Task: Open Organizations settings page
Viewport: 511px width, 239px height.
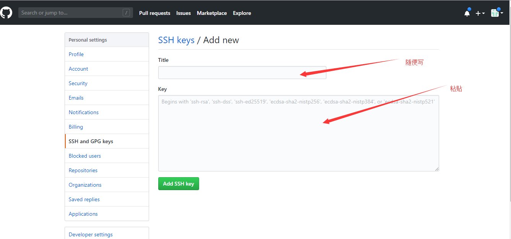Action: tap(107, 185)
